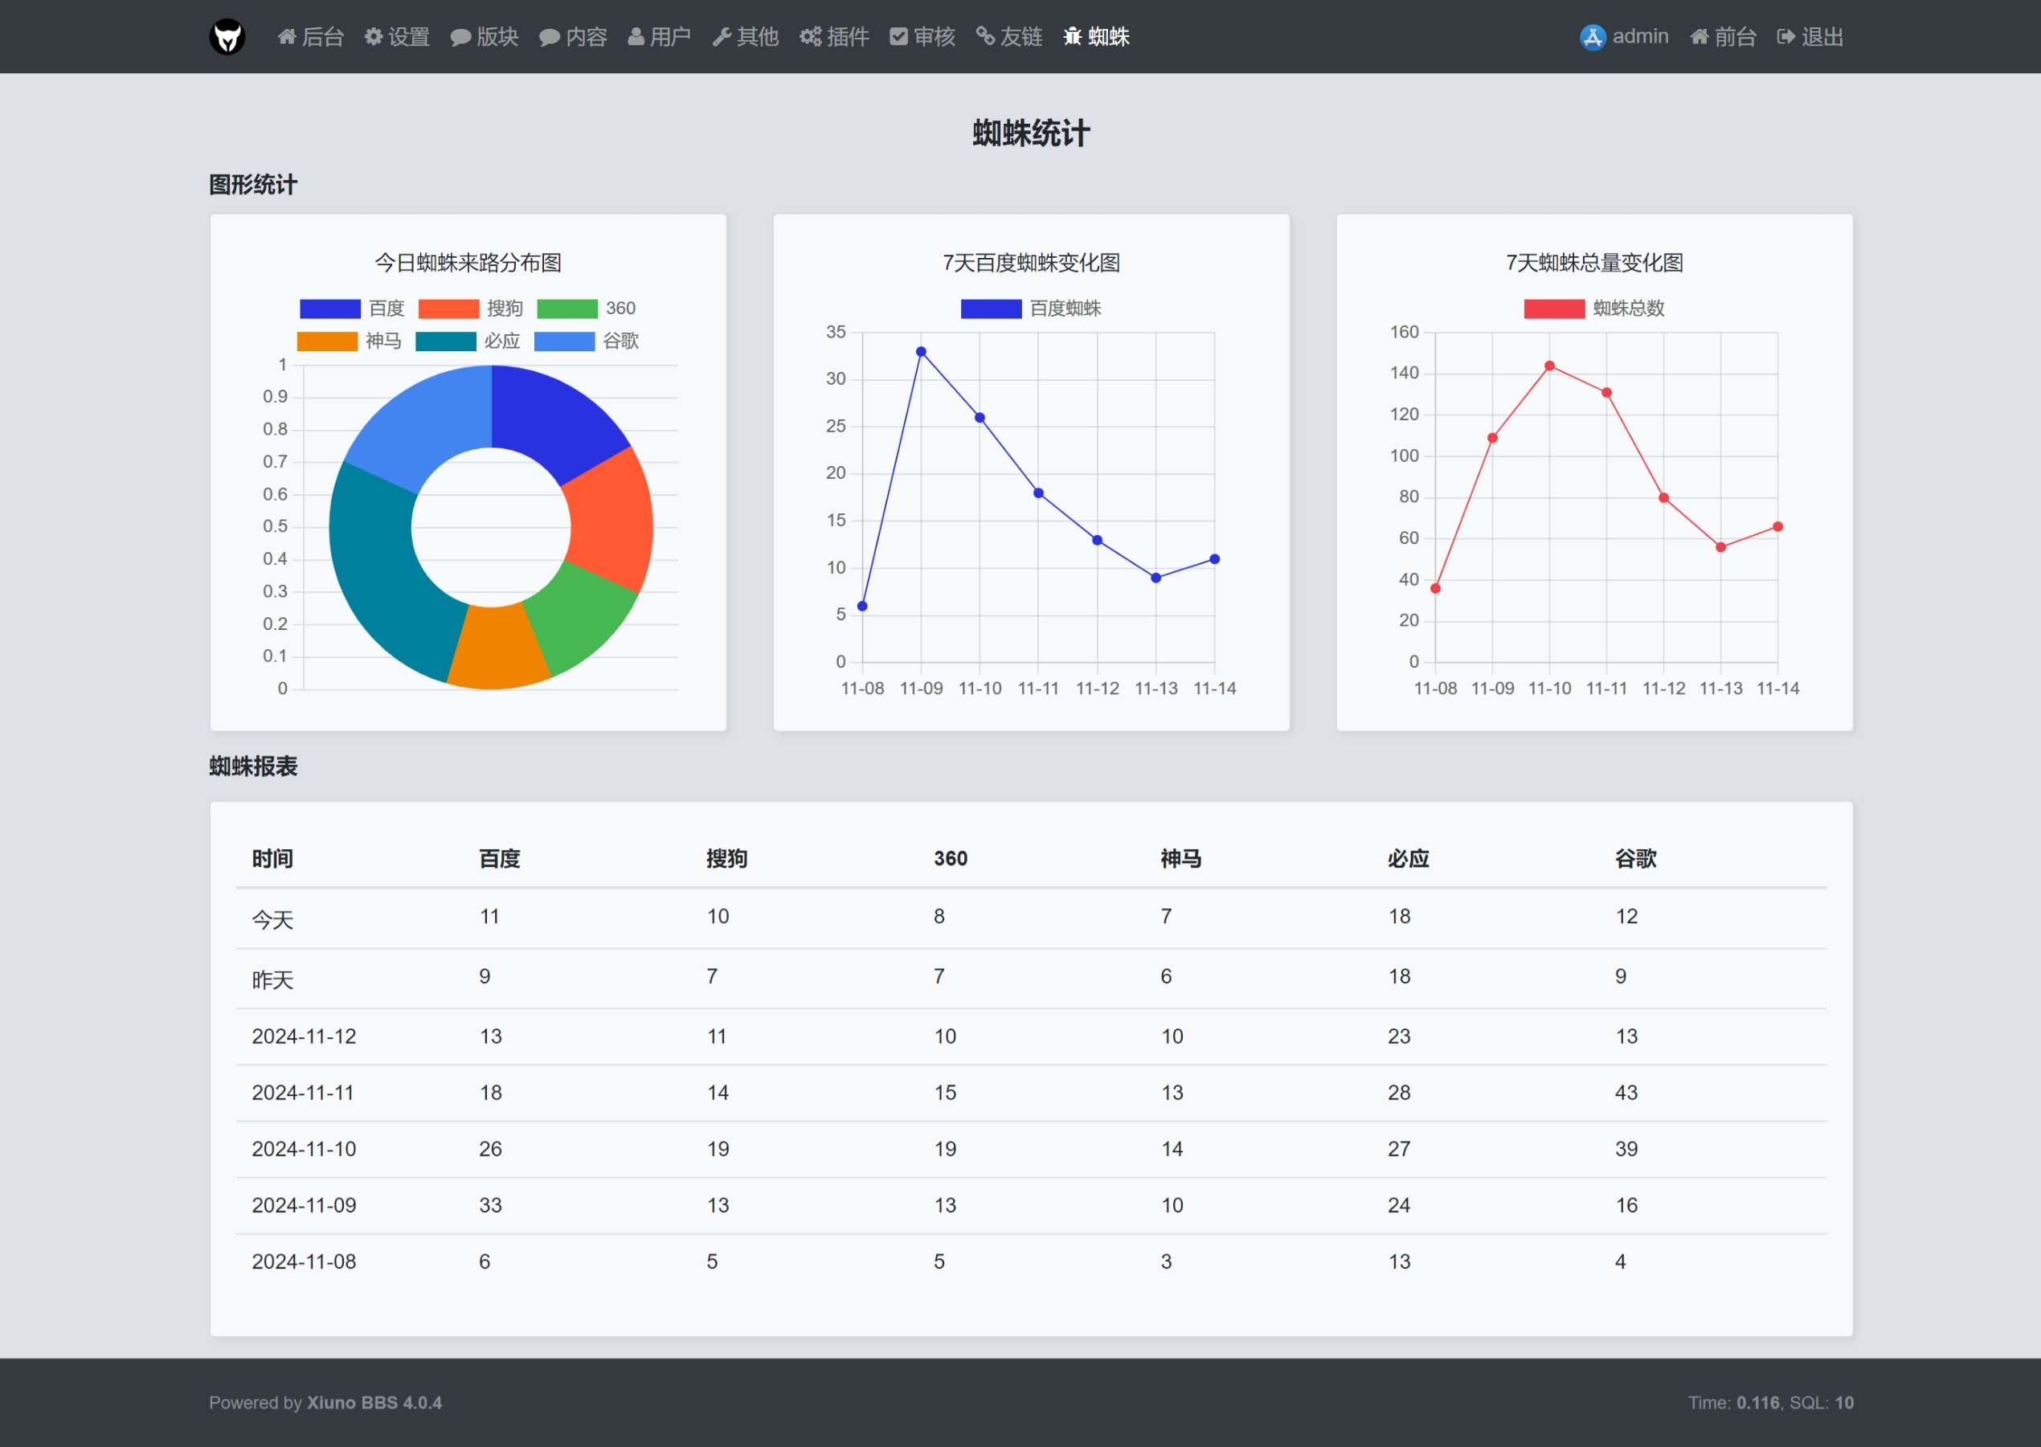Screen dimensions: 2041x1447
Task: Go to the 插件 page
Action: [834, 36]
